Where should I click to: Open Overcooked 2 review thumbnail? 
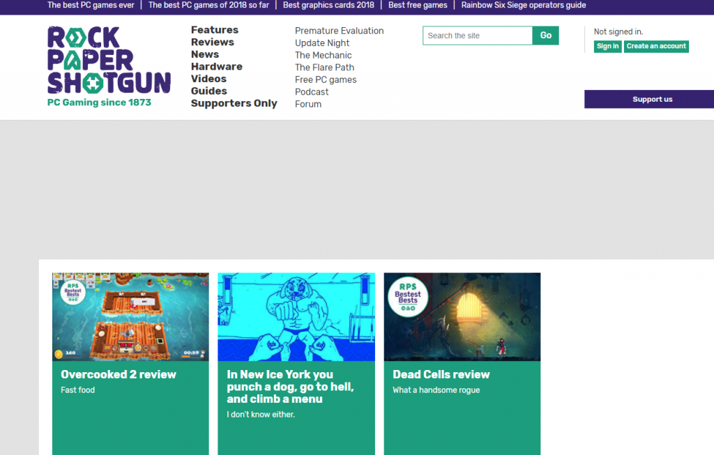[x=130, y=317]
